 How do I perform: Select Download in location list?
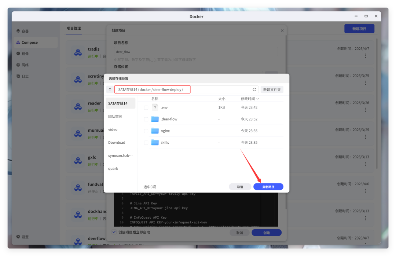[x=121, y=142]
